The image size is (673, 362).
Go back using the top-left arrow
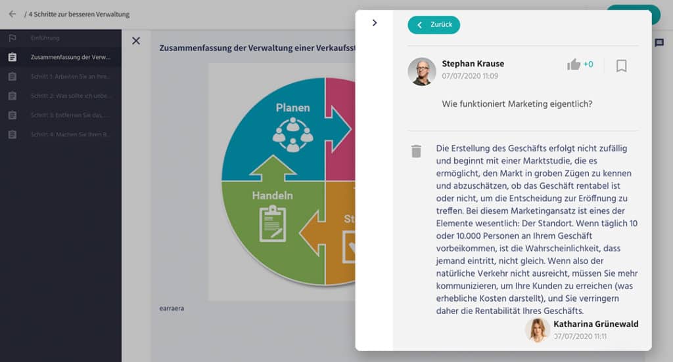click(12, 14)
